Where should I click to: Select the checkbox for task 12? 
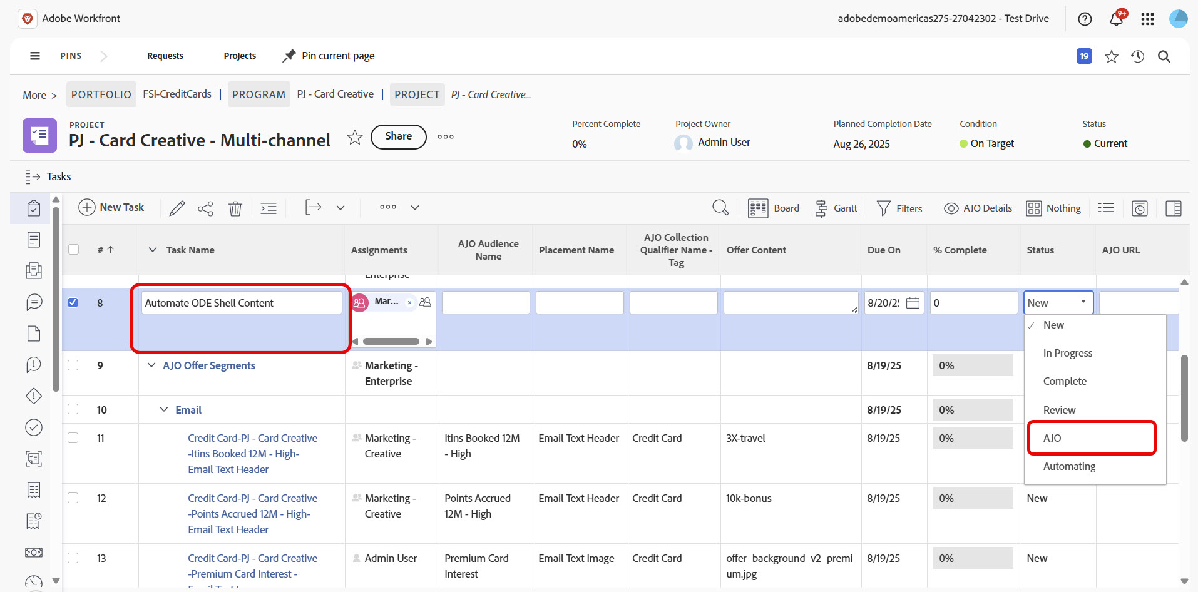(x=73, y=498)
